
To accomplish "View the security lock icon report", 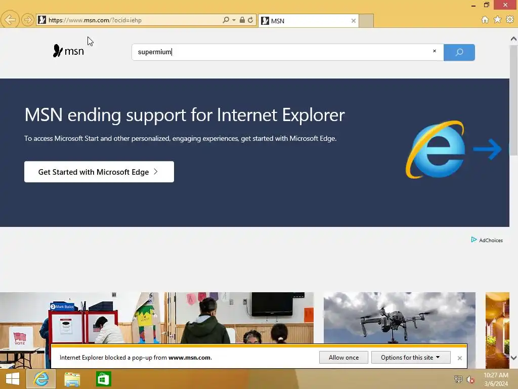I will (x=242, y=20).
